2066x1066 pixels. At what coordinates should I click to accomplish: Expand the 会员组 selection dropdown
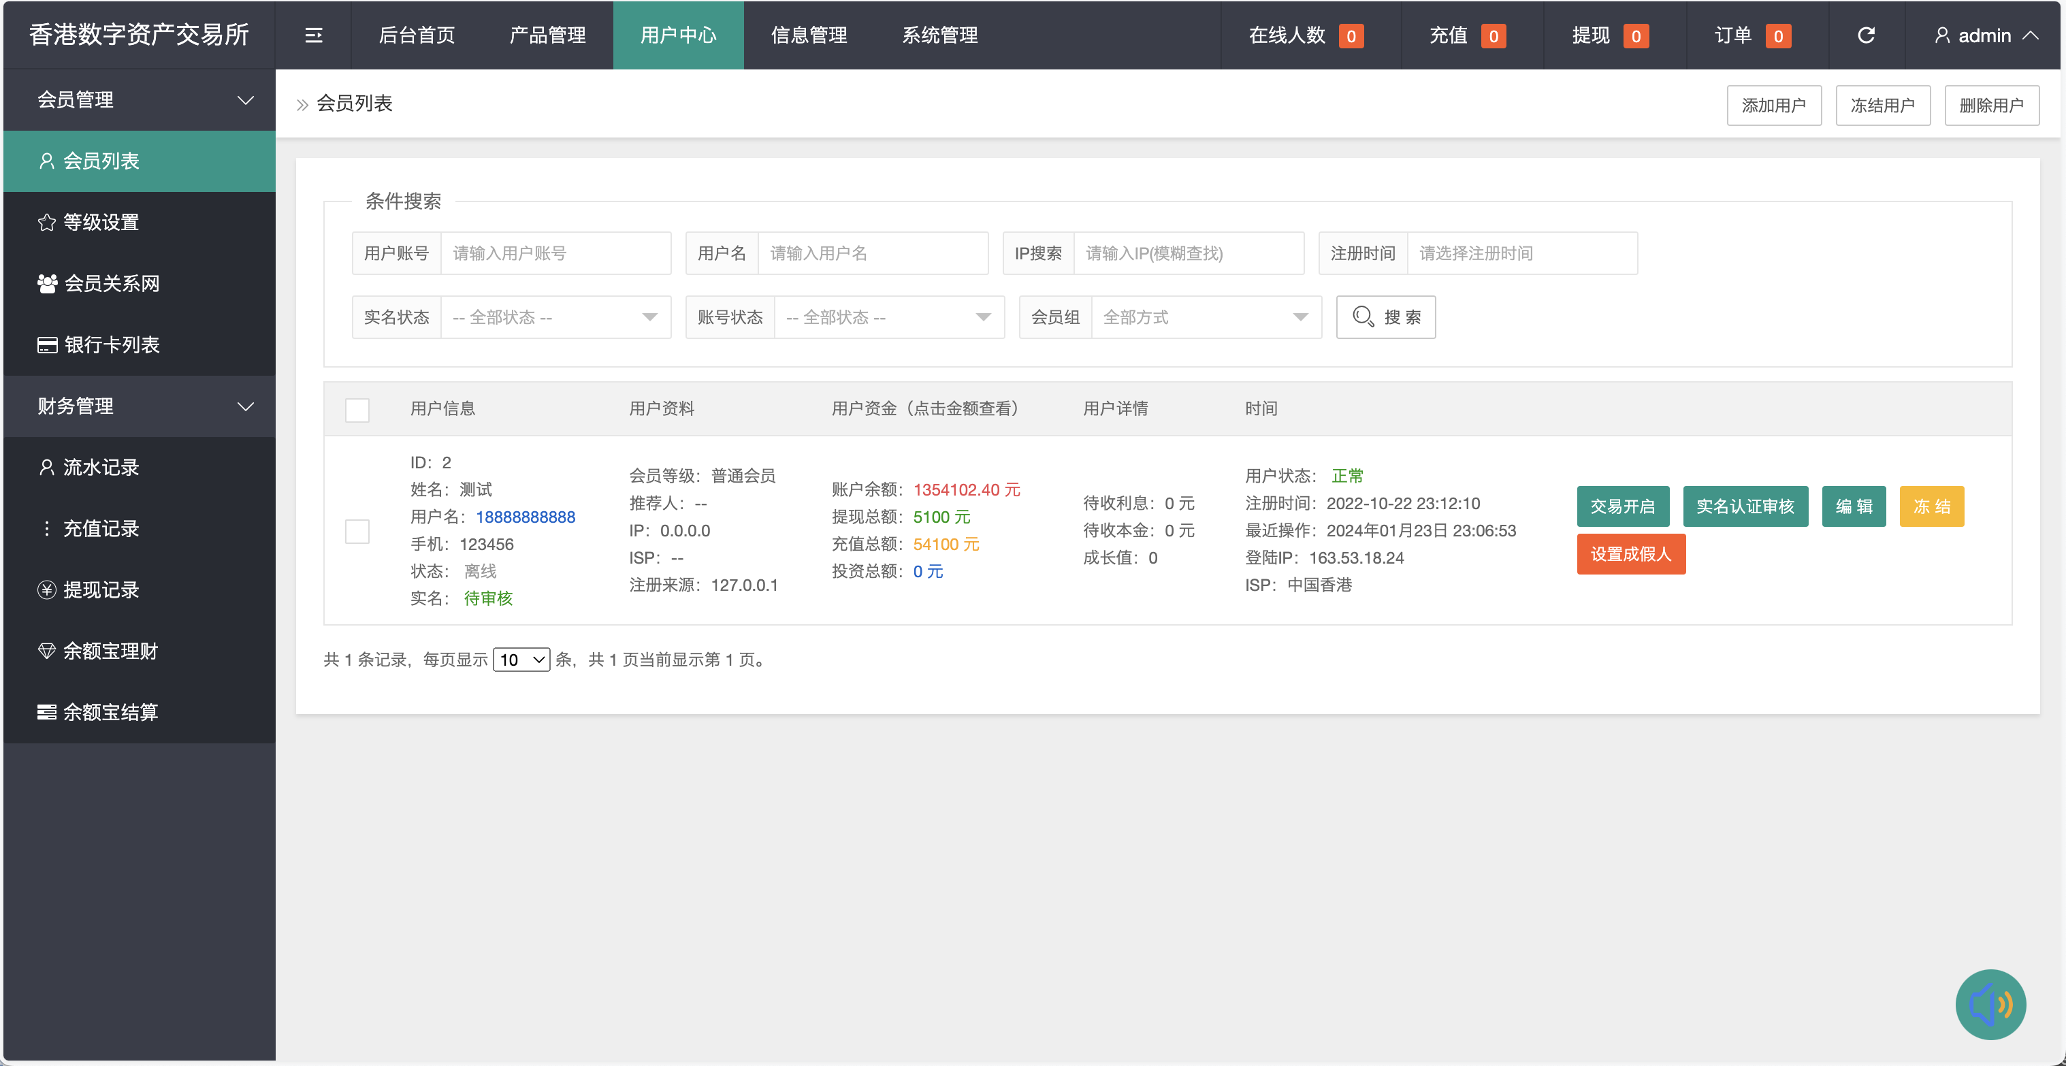click(x=1206, y=317)
